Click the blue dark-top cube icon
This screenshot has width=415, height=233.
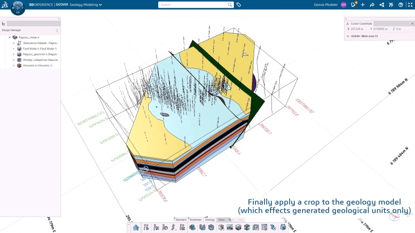pos(247,227)
